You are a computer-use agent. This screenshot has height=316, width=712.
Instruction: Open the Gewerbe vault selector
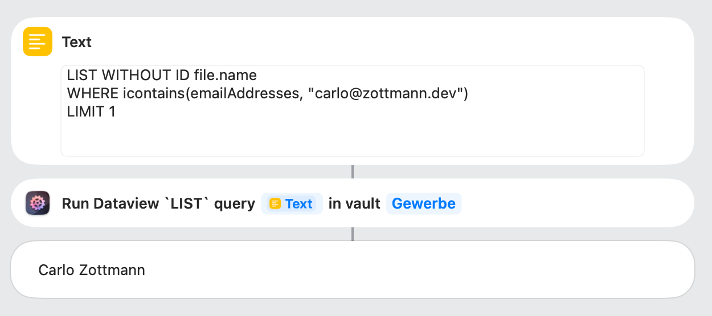click(423, 203)
